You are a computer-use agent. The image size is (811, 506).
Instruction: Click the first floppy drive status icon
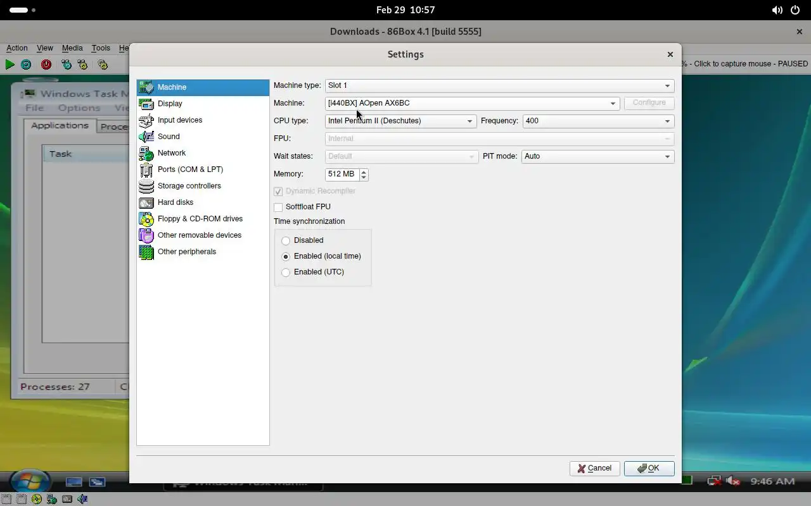[6, 499]
